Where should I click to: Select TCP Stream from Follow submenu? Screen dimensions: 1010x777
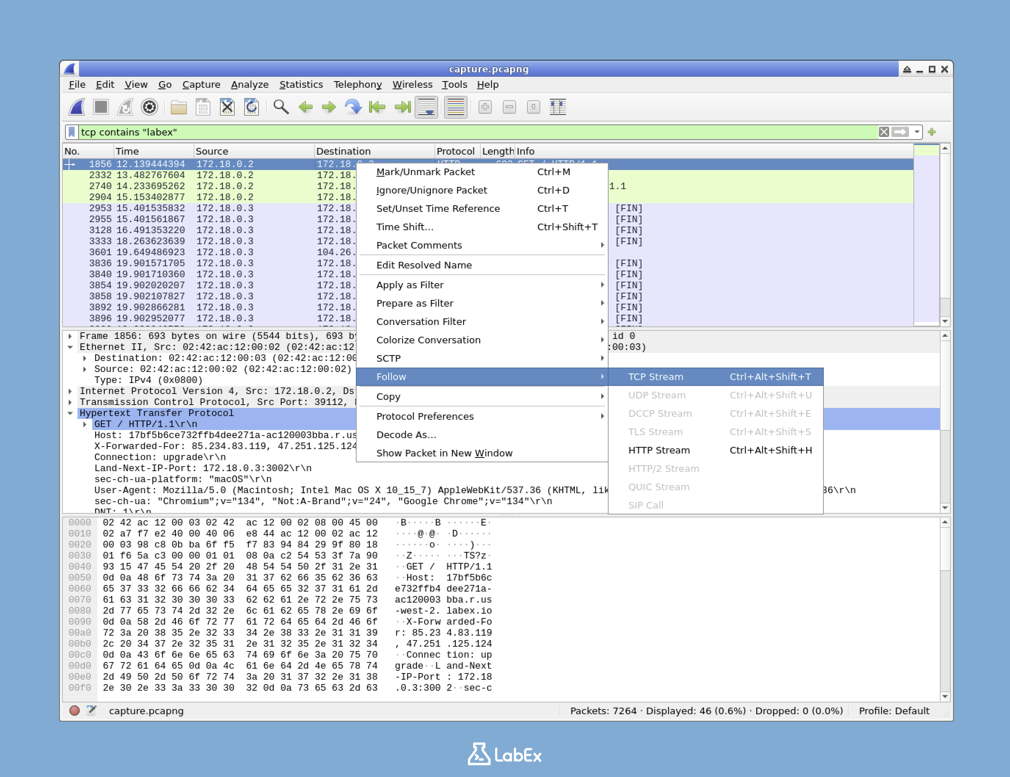tap(655, 377)
